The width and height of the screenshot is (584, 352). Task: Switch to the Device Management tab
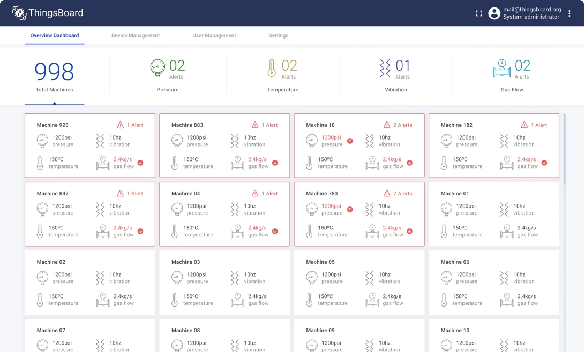(136, 35)
